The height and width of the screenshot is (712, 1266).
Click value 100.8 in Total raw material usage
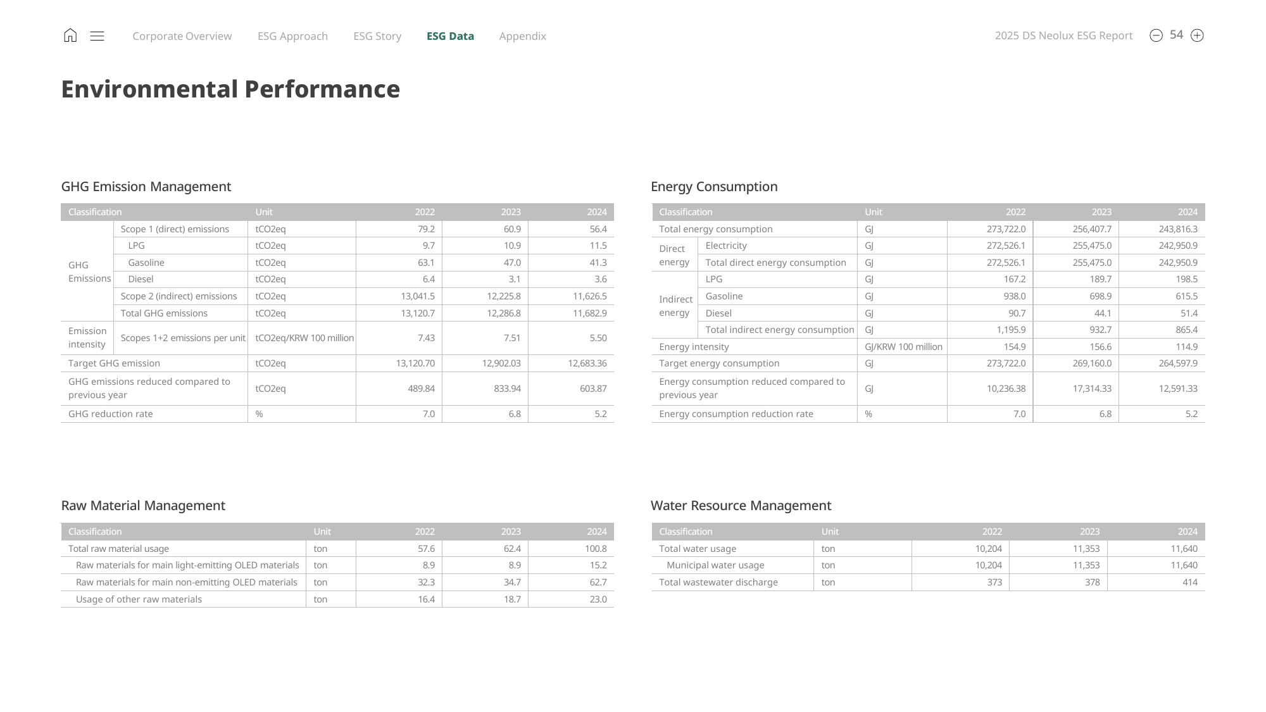(596, 549)
